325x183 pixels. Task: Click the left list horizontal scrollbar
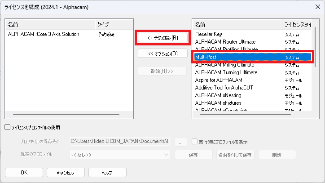point(66,115)
